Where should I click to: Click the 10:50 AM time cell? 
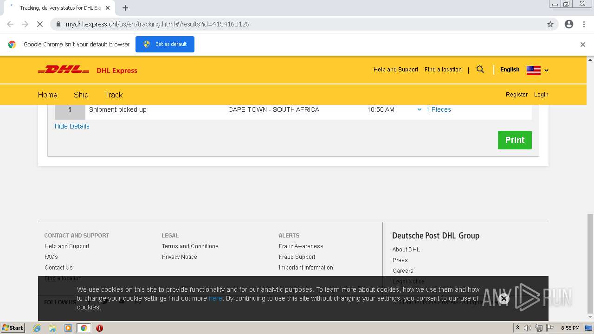(381, 109)
